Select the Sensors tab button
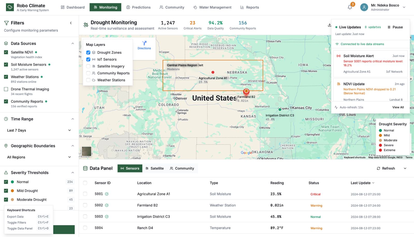This screenshot has height=237, width=414. coord(130,168)
